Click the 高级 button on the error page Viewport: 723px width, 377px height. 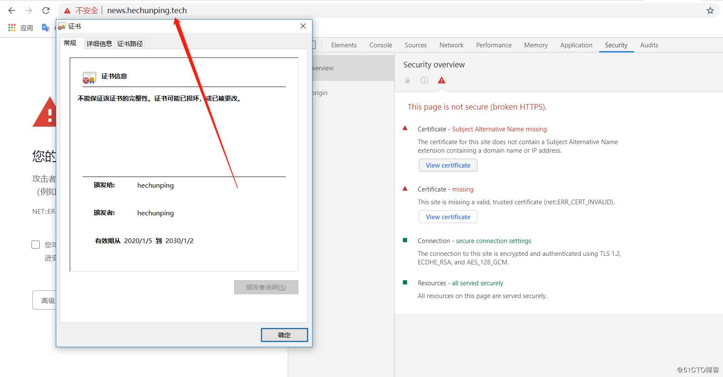44,300
